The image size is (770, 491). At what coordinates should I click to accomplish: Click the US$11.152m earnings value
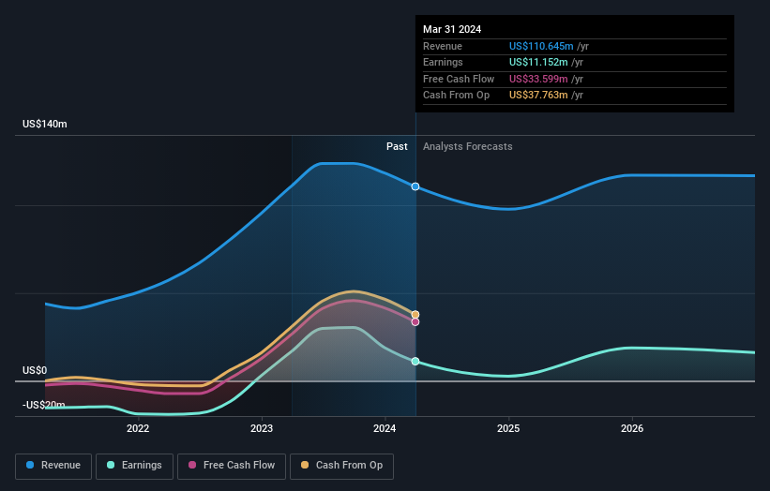tap(538, 62)
